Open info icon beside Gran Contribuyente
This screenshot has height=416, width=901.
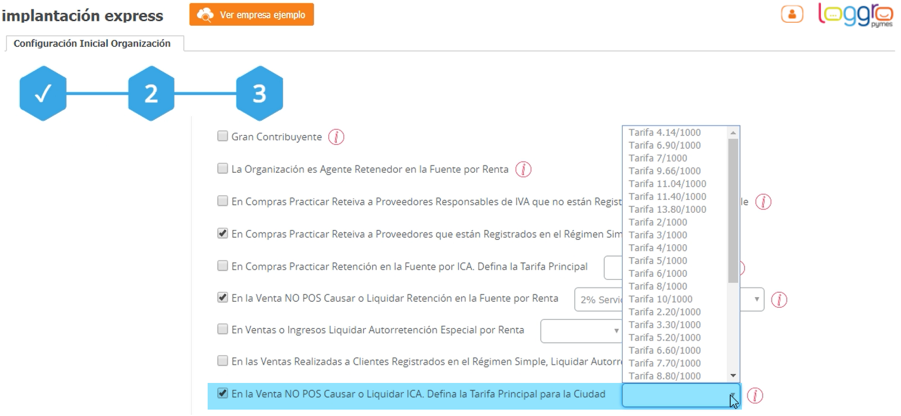[336, 137]
